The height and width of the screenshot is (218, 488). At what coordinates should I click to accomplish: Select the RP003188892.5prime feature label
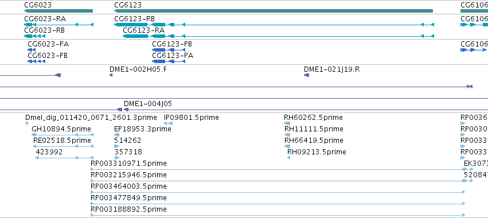128,209
